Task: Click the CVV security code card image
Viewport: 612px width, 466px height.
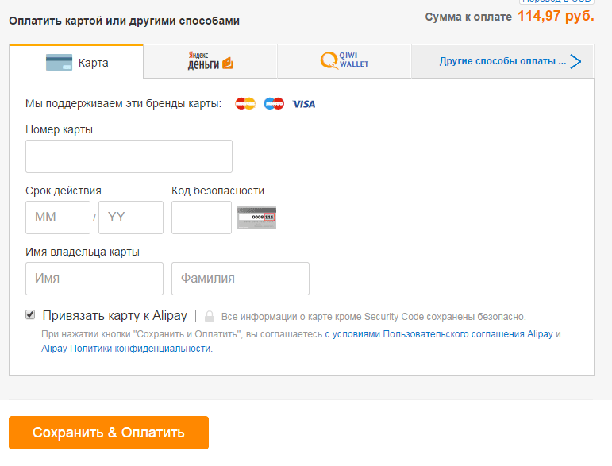Action: pos(257,218)
